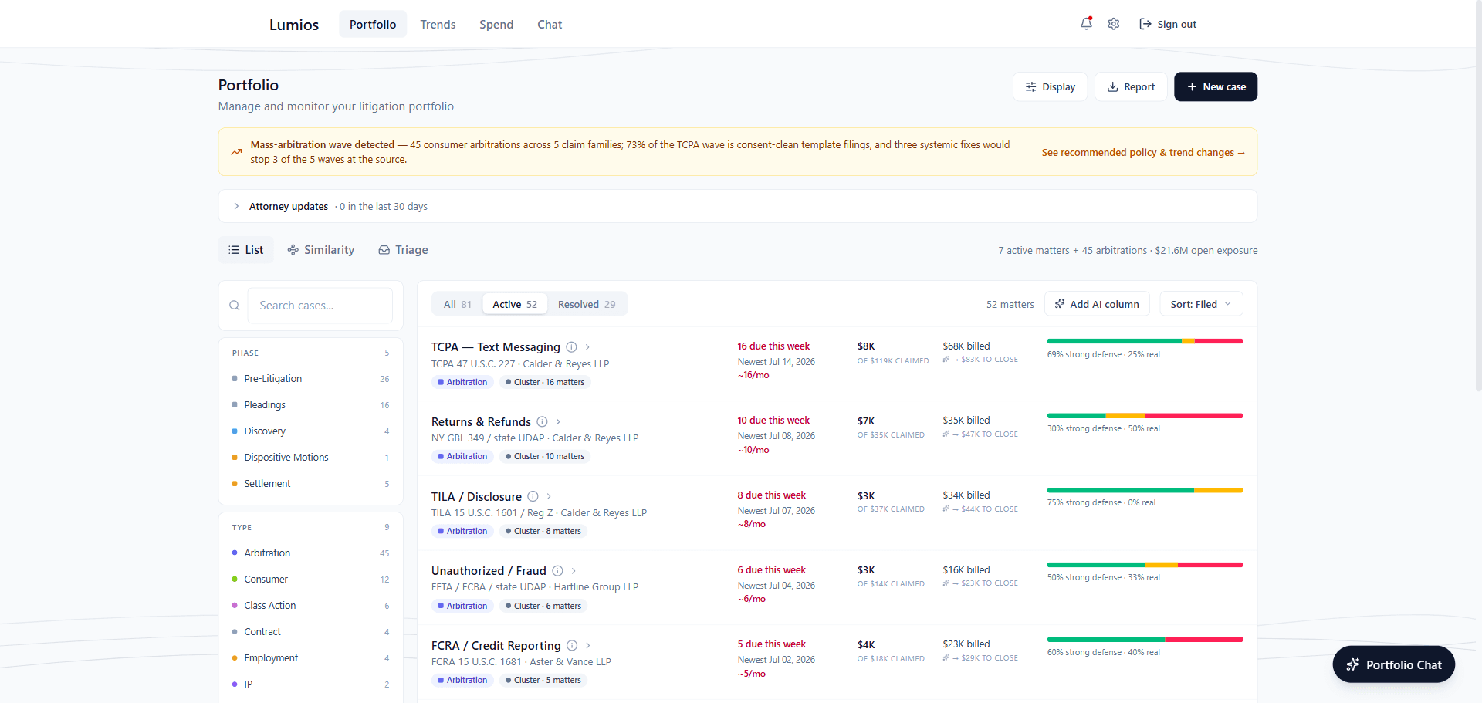Open info icon for TCPA — Text Messaging
Screen dimensions: 1482x703
[x=571, y=347]
